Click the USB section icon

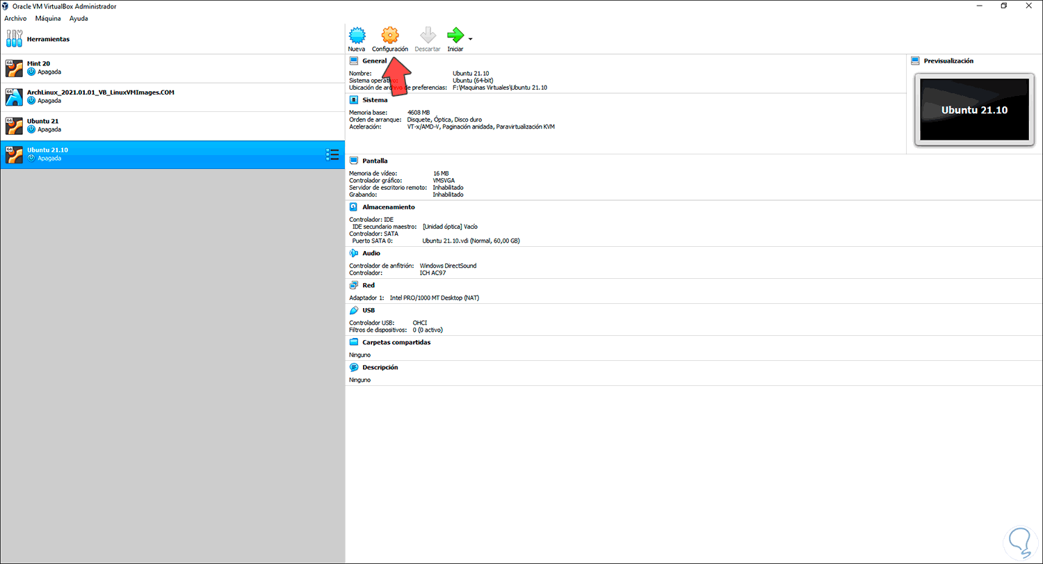pos(353,310)
